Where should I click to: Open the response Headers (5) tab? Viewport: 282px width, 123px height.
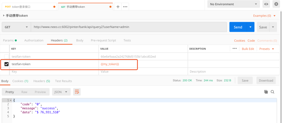click(x=42, y=81)
